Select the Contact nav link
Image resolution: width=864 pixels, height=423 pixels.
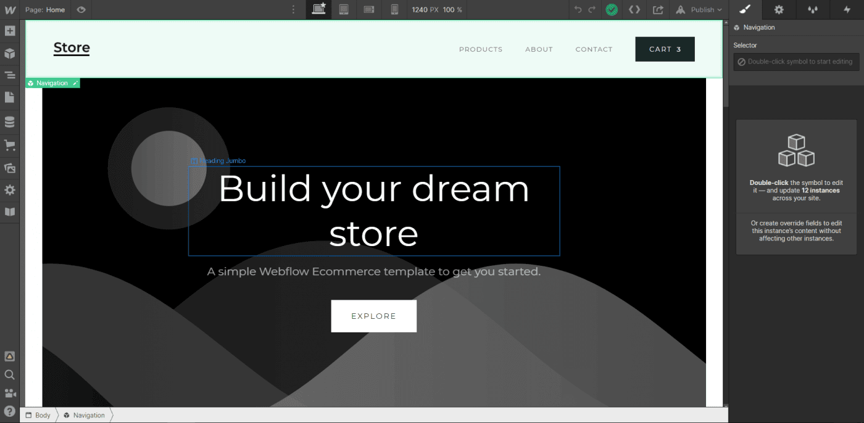click(594, 49)
